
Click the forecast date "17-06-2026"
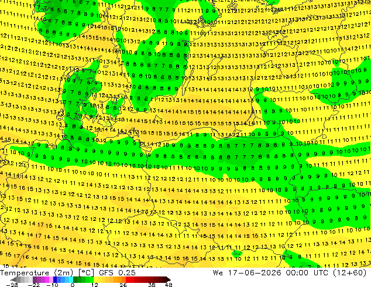(255, 273)
